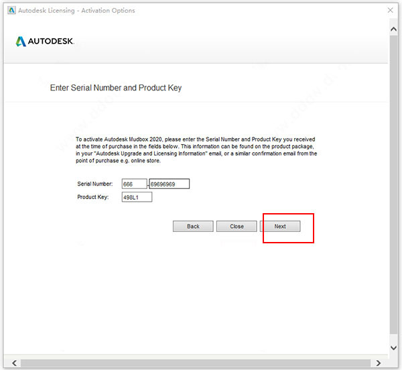Click the 'Enter Serial Number and Product Key' heading
The height and width of the screenshot is (370, 402).
(116, 88)
